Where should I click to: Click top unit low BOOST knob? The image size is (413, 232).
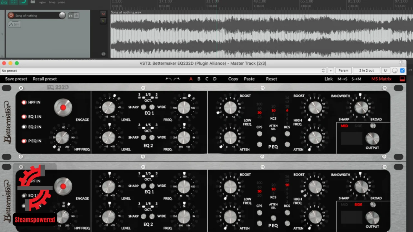230,107
